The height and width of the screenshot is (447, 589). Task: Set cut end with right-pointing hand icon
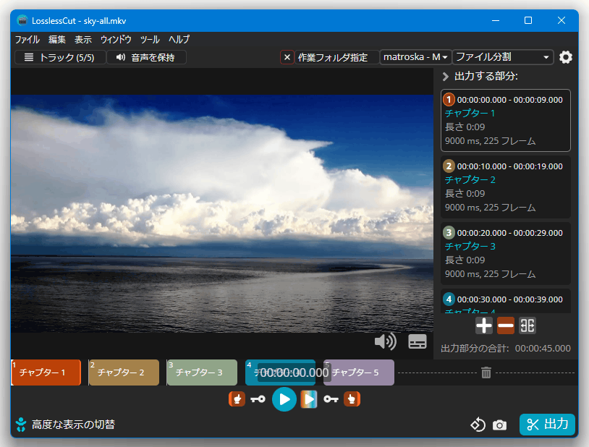(x=352, y=399)
